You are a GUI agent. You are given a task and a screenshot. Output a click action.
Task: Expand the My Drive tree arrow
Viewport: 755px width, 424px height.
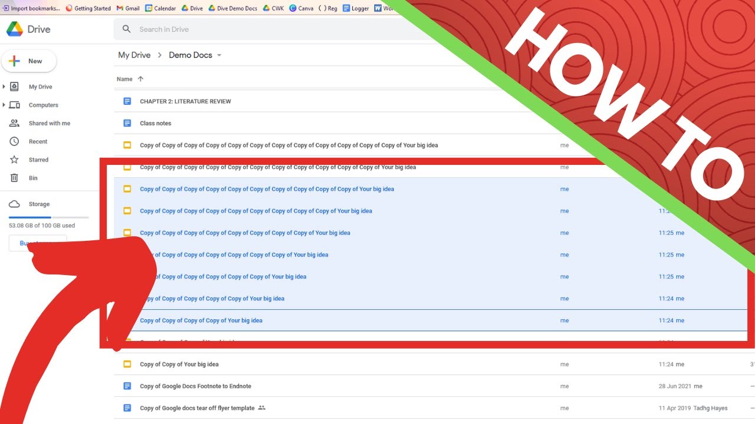click(x=4, y=87)
